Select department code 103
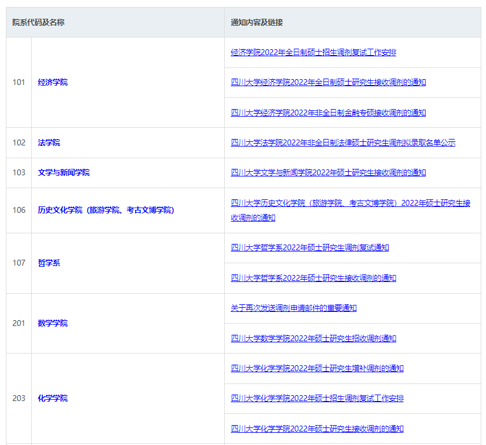 [19, 172]
